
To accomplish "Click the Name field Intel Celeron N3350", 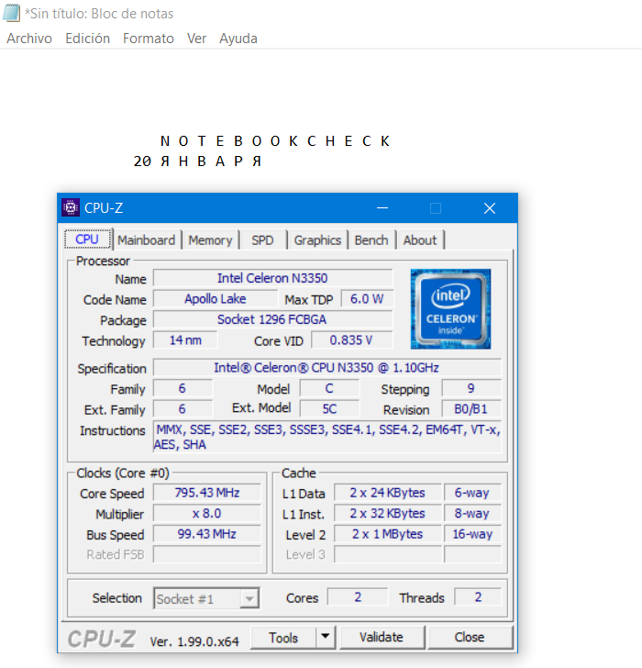I will click(x=272, y=278).
